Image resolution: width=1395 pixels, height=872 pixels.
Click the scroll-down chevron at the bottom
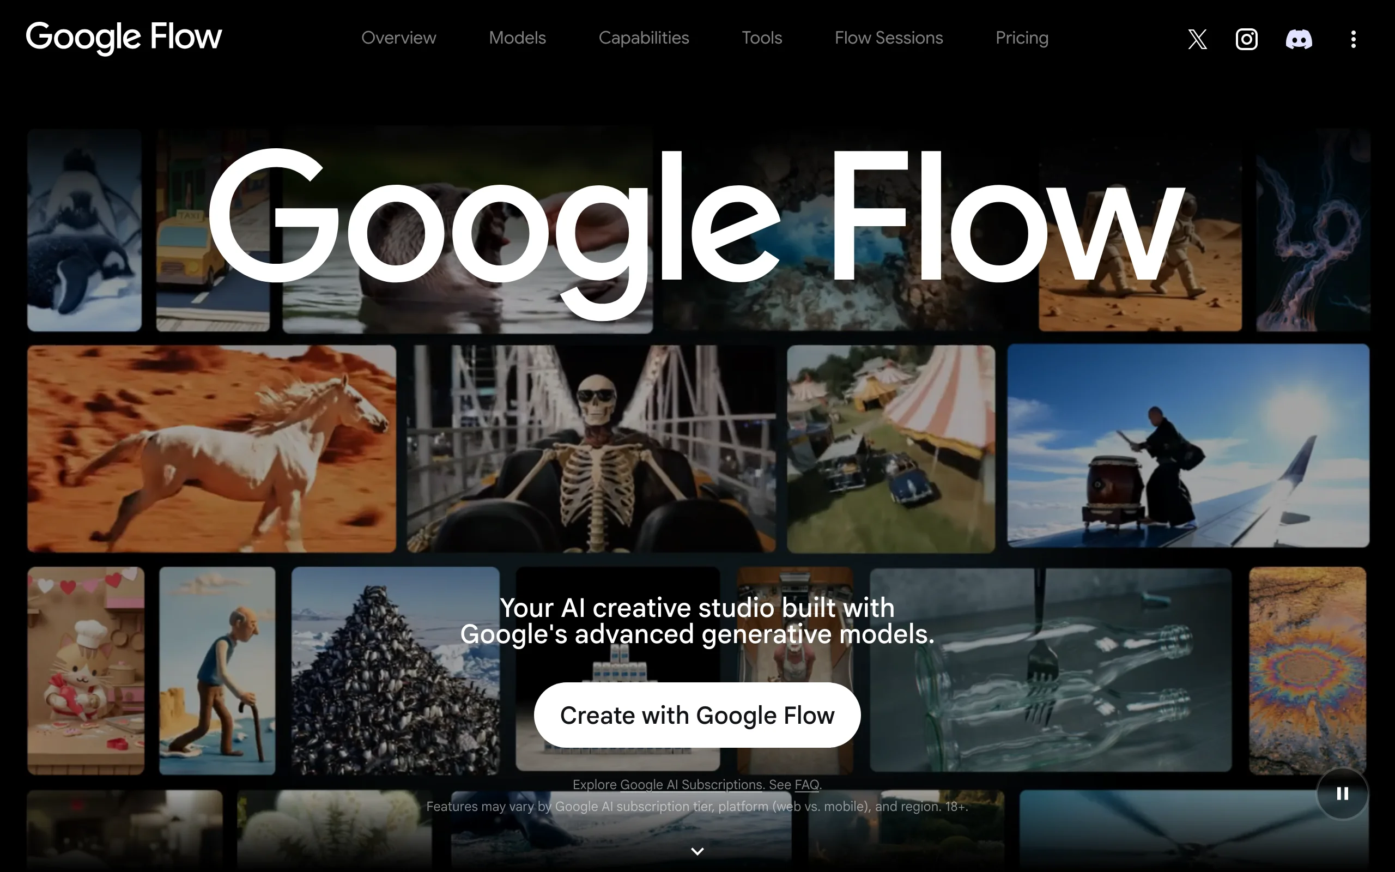[697, 851]
